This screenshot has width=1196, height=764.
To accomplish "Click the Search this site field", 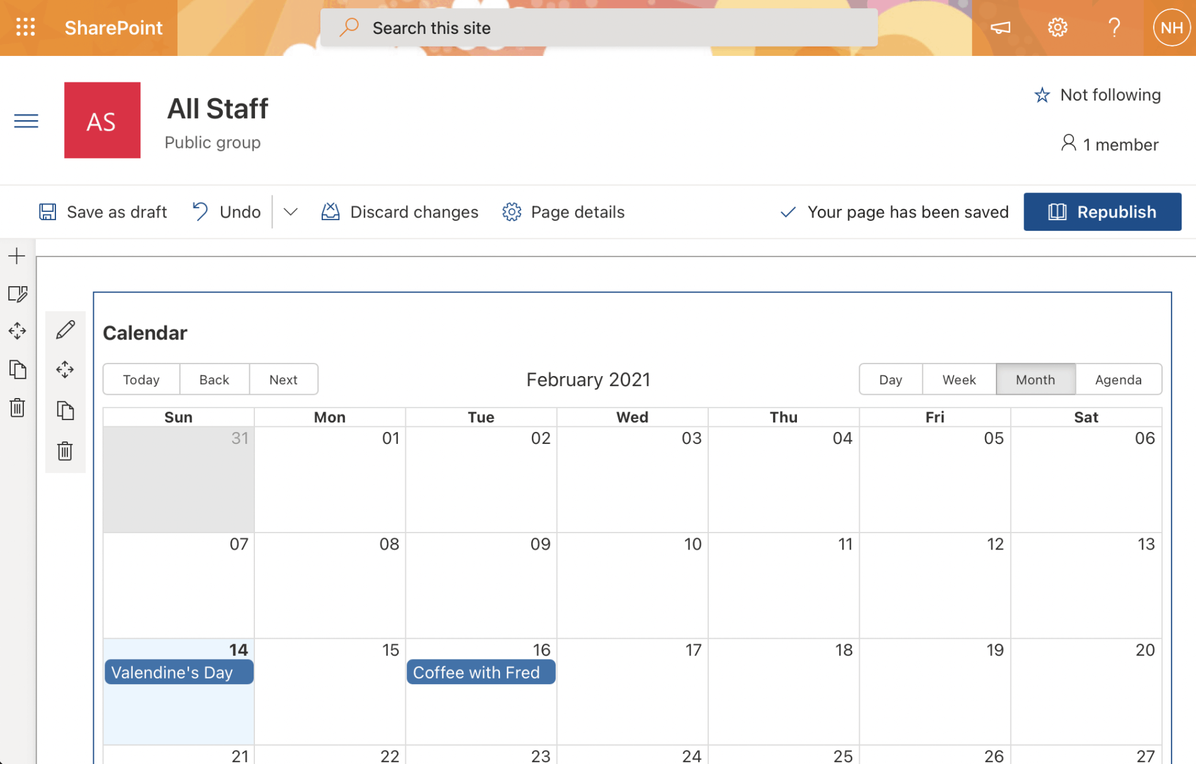I will (598, 28).
